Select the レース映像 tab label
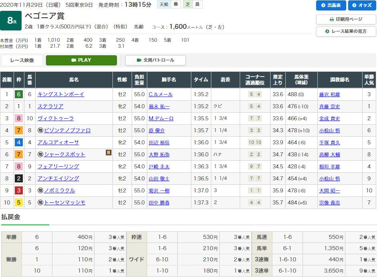The image size is (377, 277). (22, 61)
